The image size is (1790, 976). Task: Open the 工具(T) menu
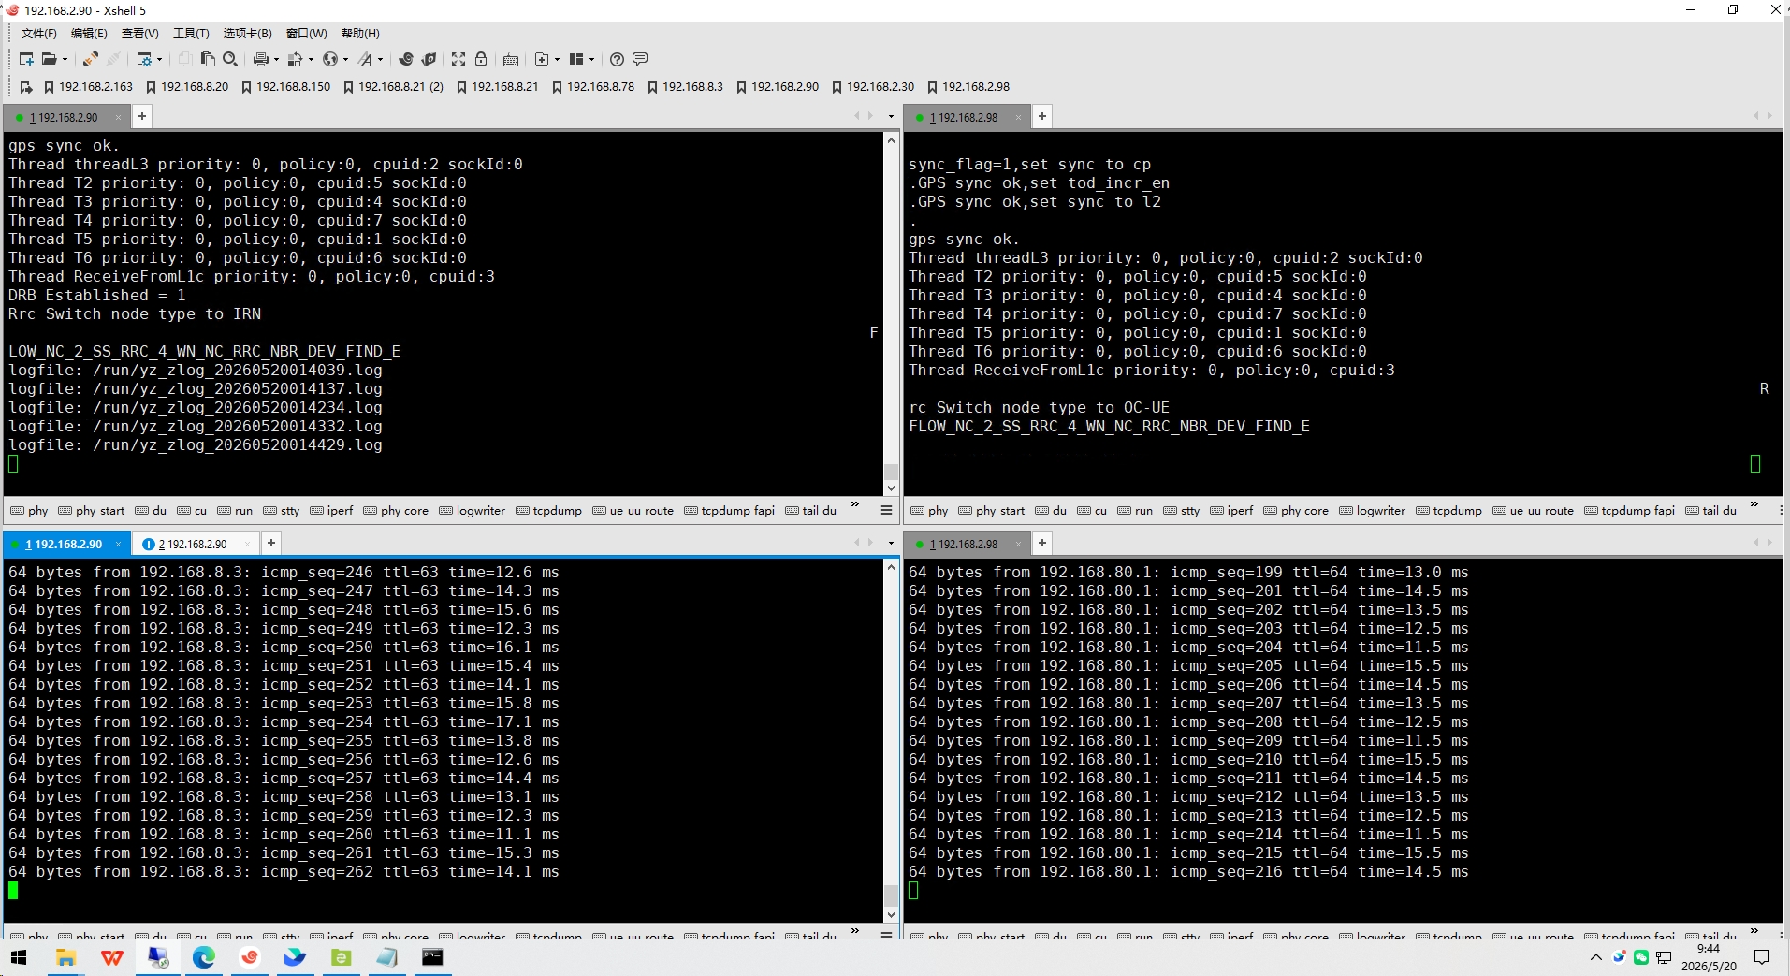click(191, 34)
